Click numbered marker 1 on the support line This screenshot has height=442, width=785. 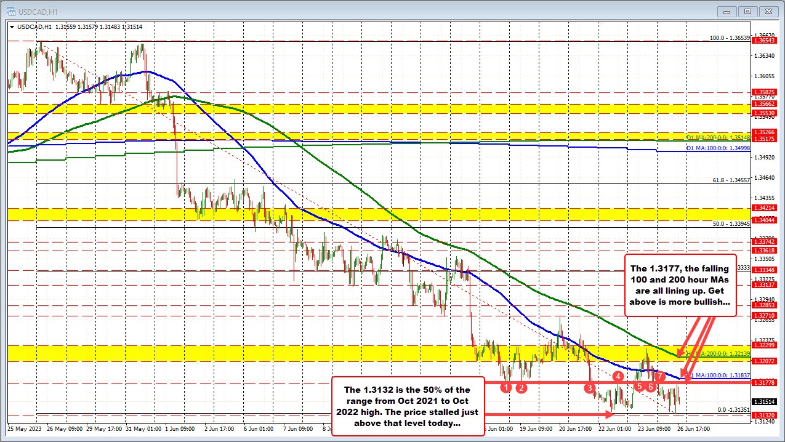coord(506,387)
